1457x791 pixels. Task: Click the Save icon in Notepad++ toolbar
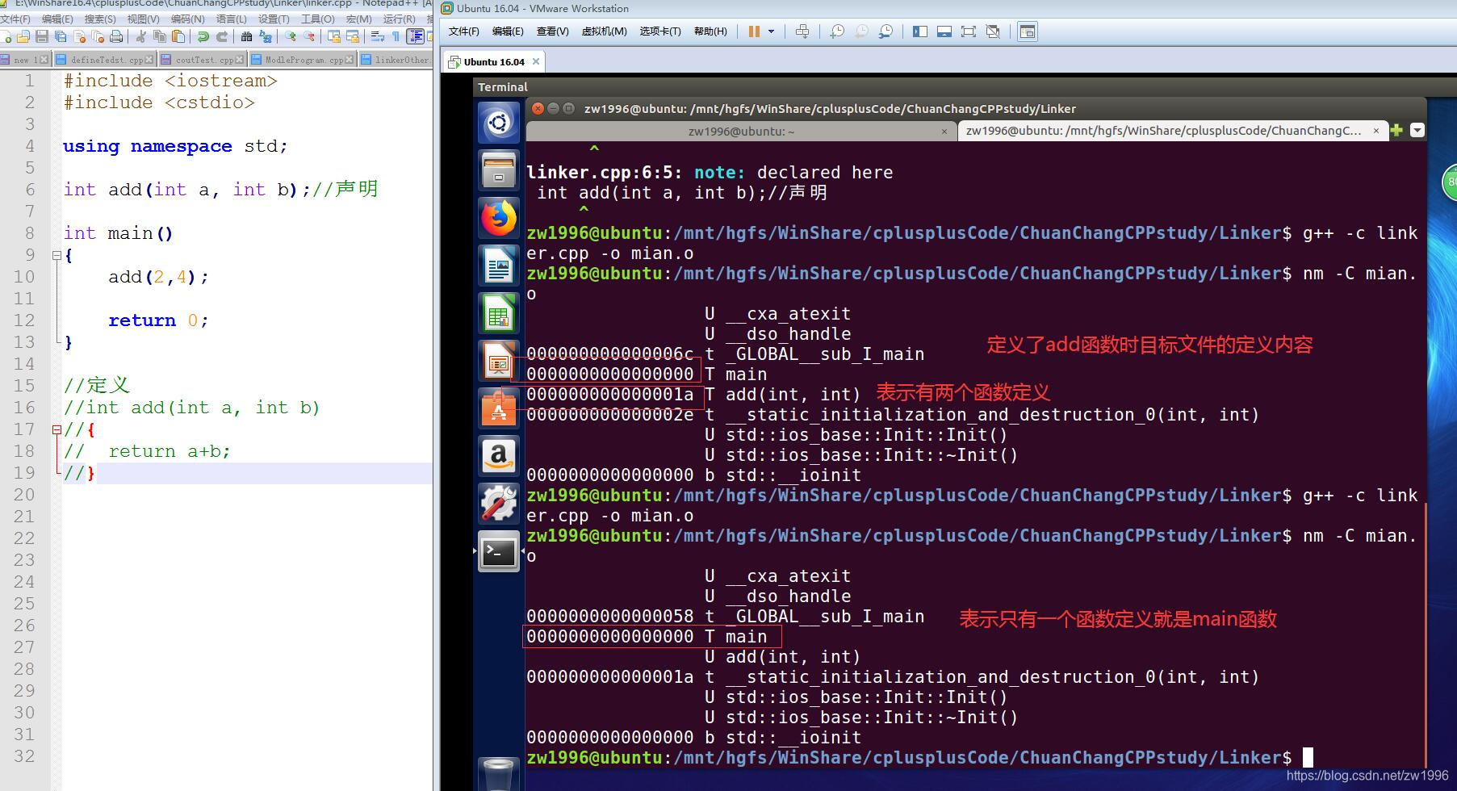[41, 36]
